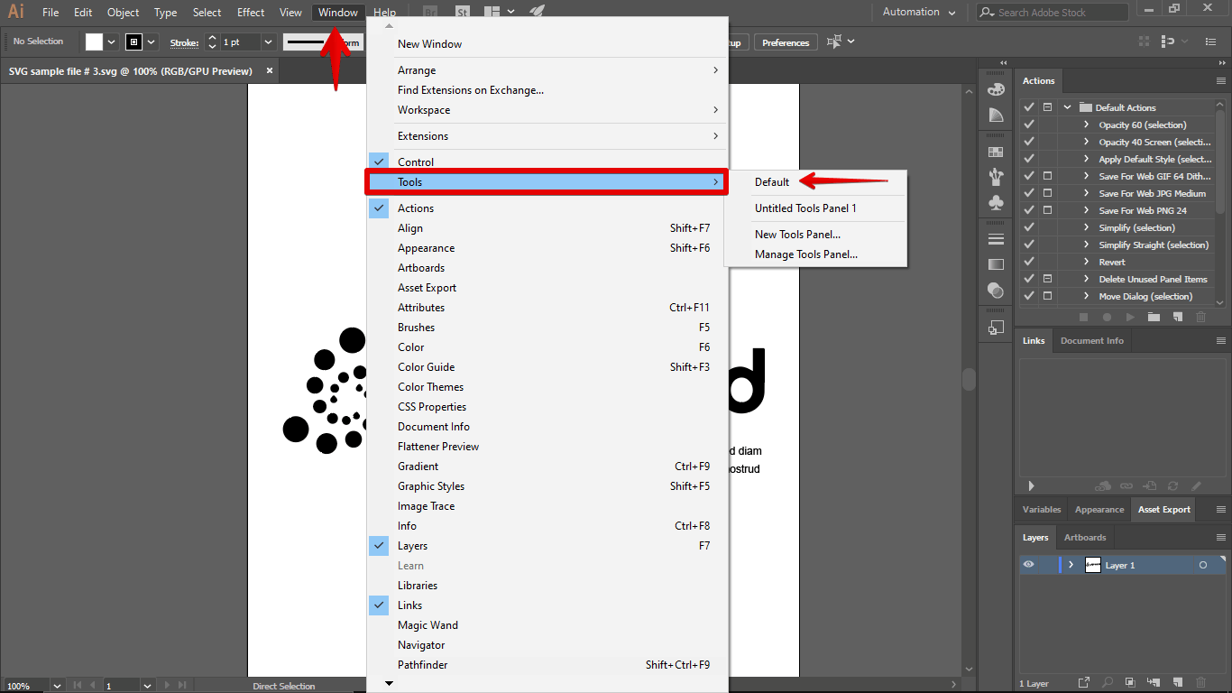Choose New Tools Panel from the submenu
Screen dimensions: 1232x693
[x=800, y=234]
